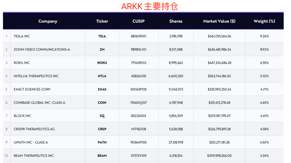
Task: Click the 9.26% weight cell
Action: 264,36
